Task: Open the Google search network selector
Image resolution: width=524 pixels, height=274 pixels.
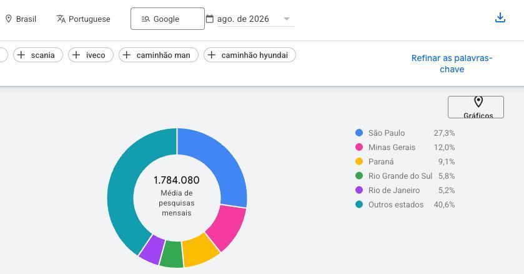Action: [x=167, y=19]
